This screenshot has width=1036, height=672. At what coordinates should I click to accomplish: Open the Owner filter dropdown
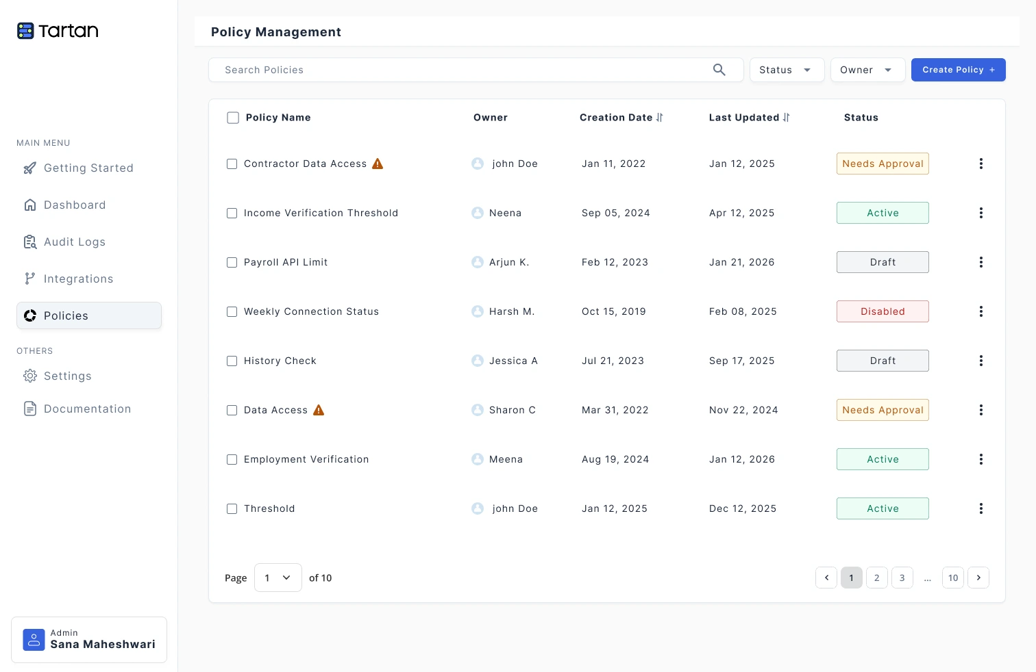pyautogui.click(x=867, y=70)
